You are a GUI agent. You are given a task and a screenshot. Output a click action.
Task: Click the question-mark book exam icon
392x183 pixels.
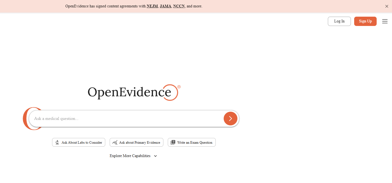tap(173, 142)
